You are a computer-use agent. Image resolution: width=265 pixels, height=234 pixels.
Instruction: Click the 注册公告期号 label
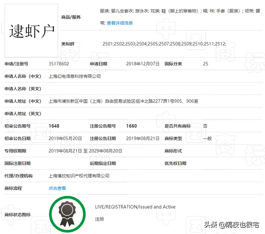[x=103, y=126]
